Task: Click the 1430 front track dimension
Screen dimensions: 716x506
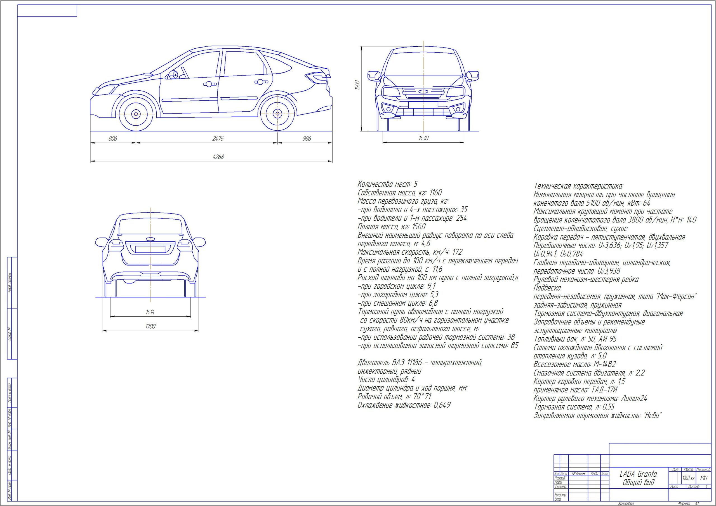Action: tap(423, 138)
